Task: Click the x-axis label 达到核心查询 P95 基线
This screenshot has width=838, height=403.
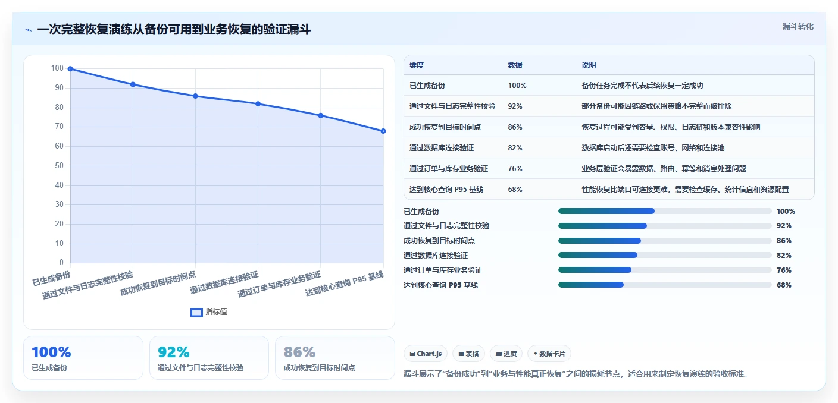Action: [345, 284]
